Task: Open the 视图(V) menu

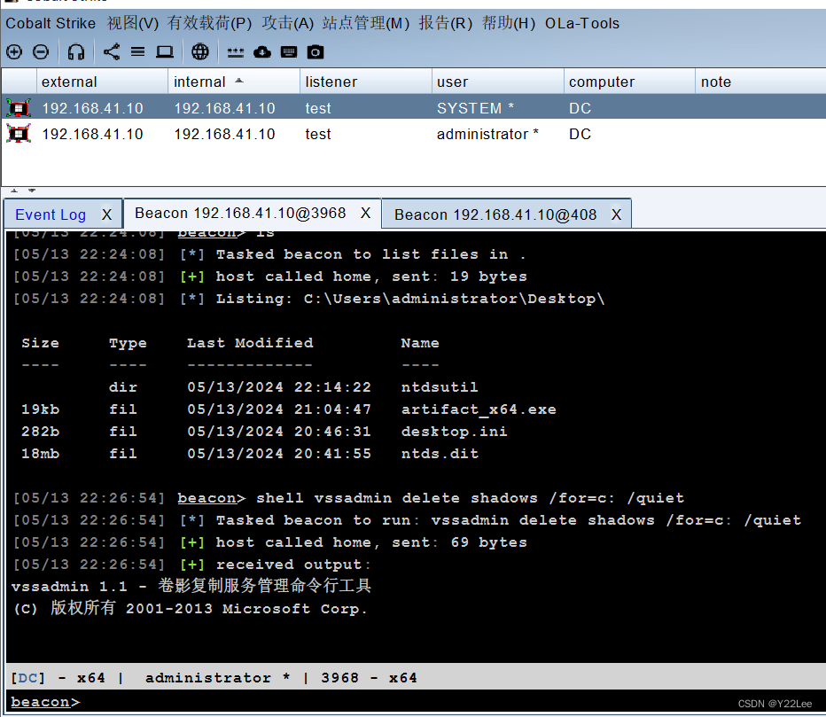Action: [133, 23]
